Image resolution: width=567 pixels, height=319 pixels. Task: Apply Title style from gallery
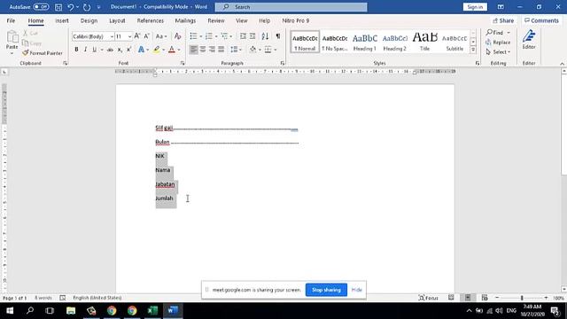[424, 42]
